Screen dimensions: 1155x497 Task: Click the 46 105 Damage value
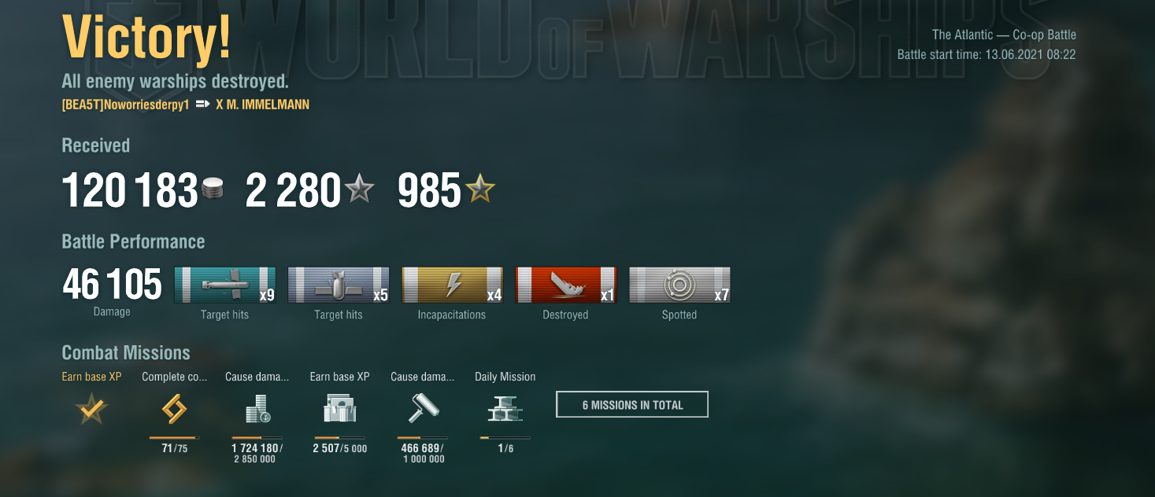(x=112, y=285)
